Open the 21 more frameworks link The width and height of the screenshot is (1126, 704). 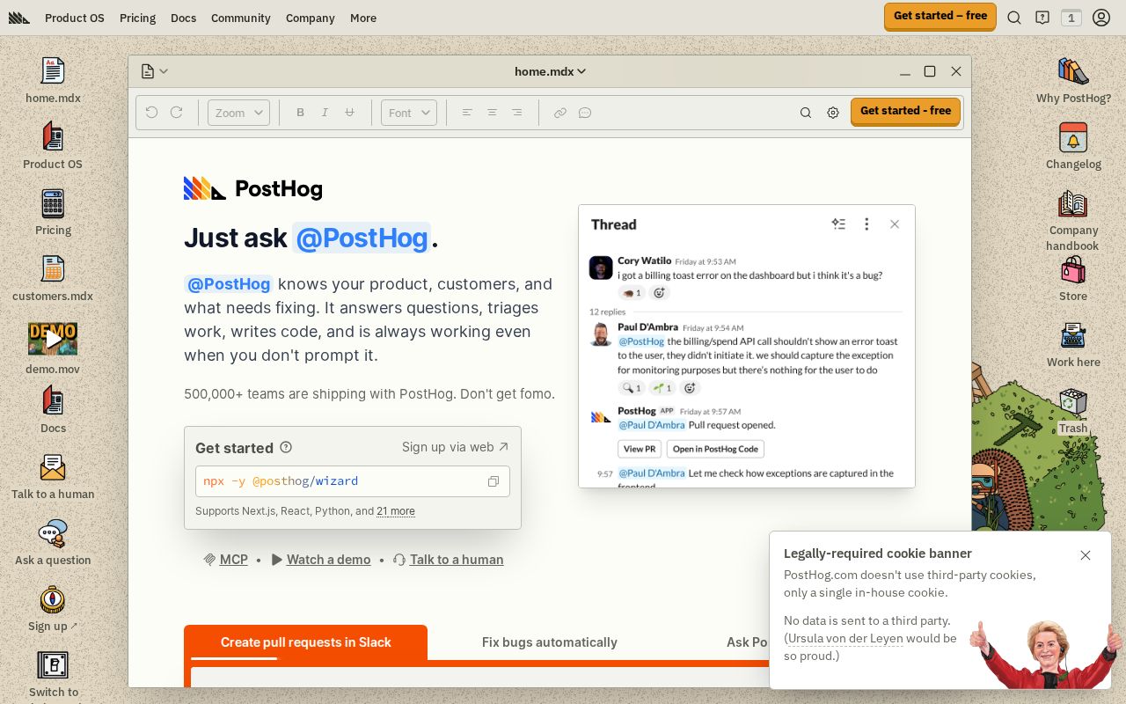click(x=396, y=511)
